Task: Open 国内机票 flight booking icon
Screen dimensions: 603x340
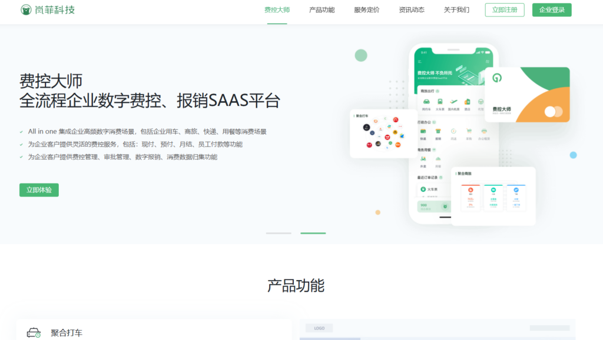Action: click(453, 101)
